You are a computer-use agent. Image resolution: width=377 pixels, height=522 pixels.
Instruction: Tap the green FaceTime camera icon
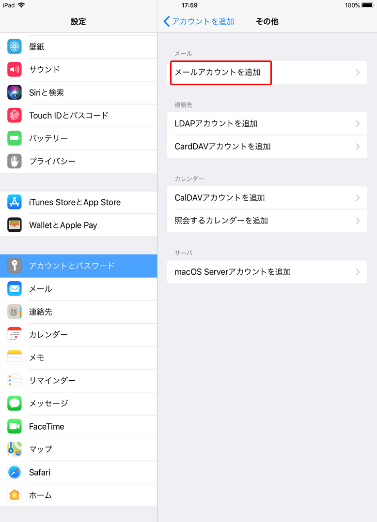[x=15, y=426]
